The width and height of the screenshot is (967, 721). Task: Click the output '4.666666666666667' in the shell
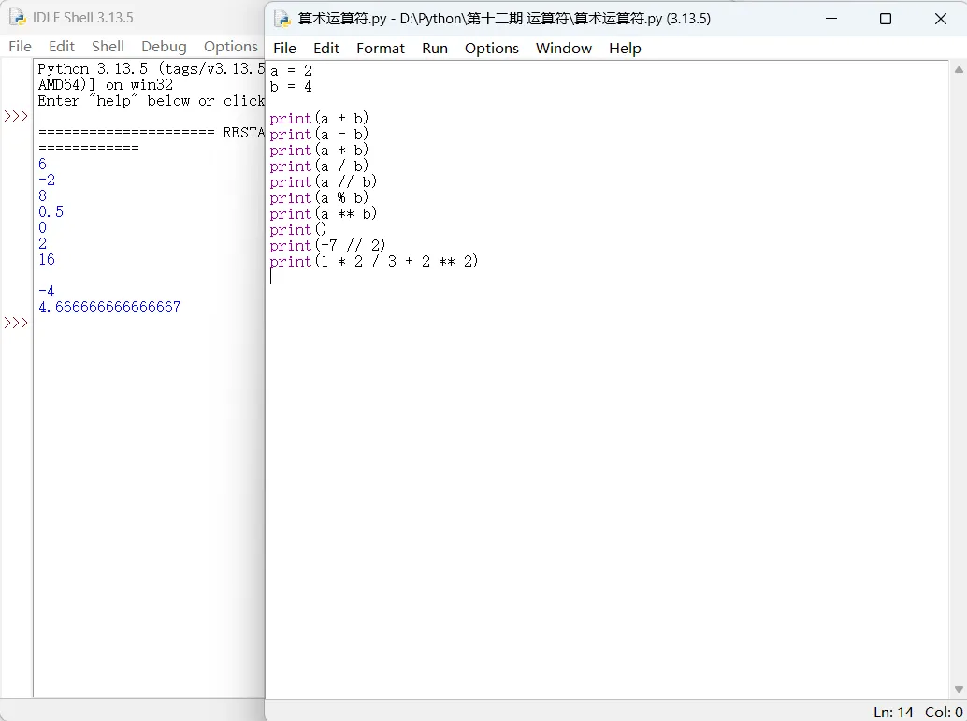109,307
